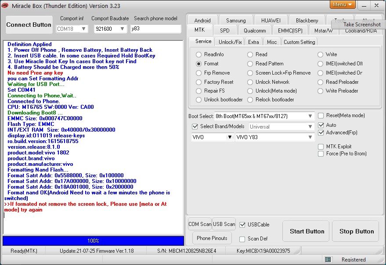
Task: Open the orange Menu dropdown
Action: (x=342, y=4)
